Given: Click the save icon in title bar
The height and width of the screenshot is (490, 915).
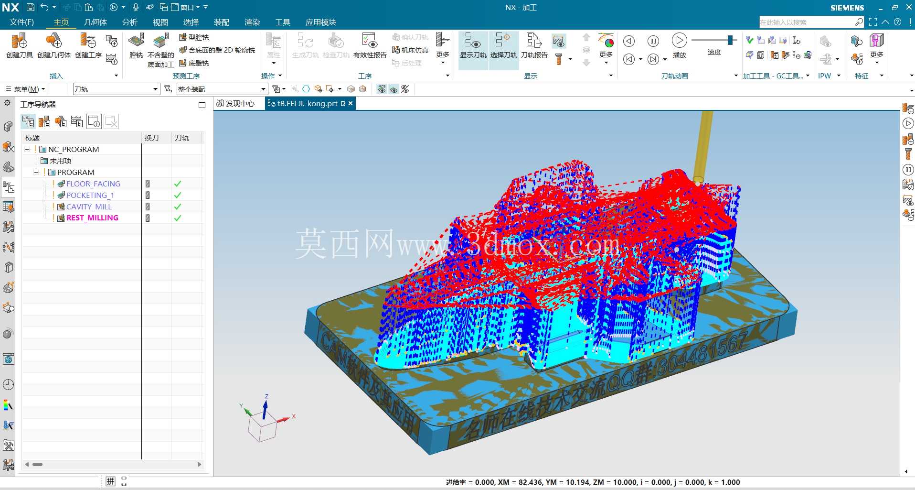Looking at the screenshot, I should click(30, 7).
